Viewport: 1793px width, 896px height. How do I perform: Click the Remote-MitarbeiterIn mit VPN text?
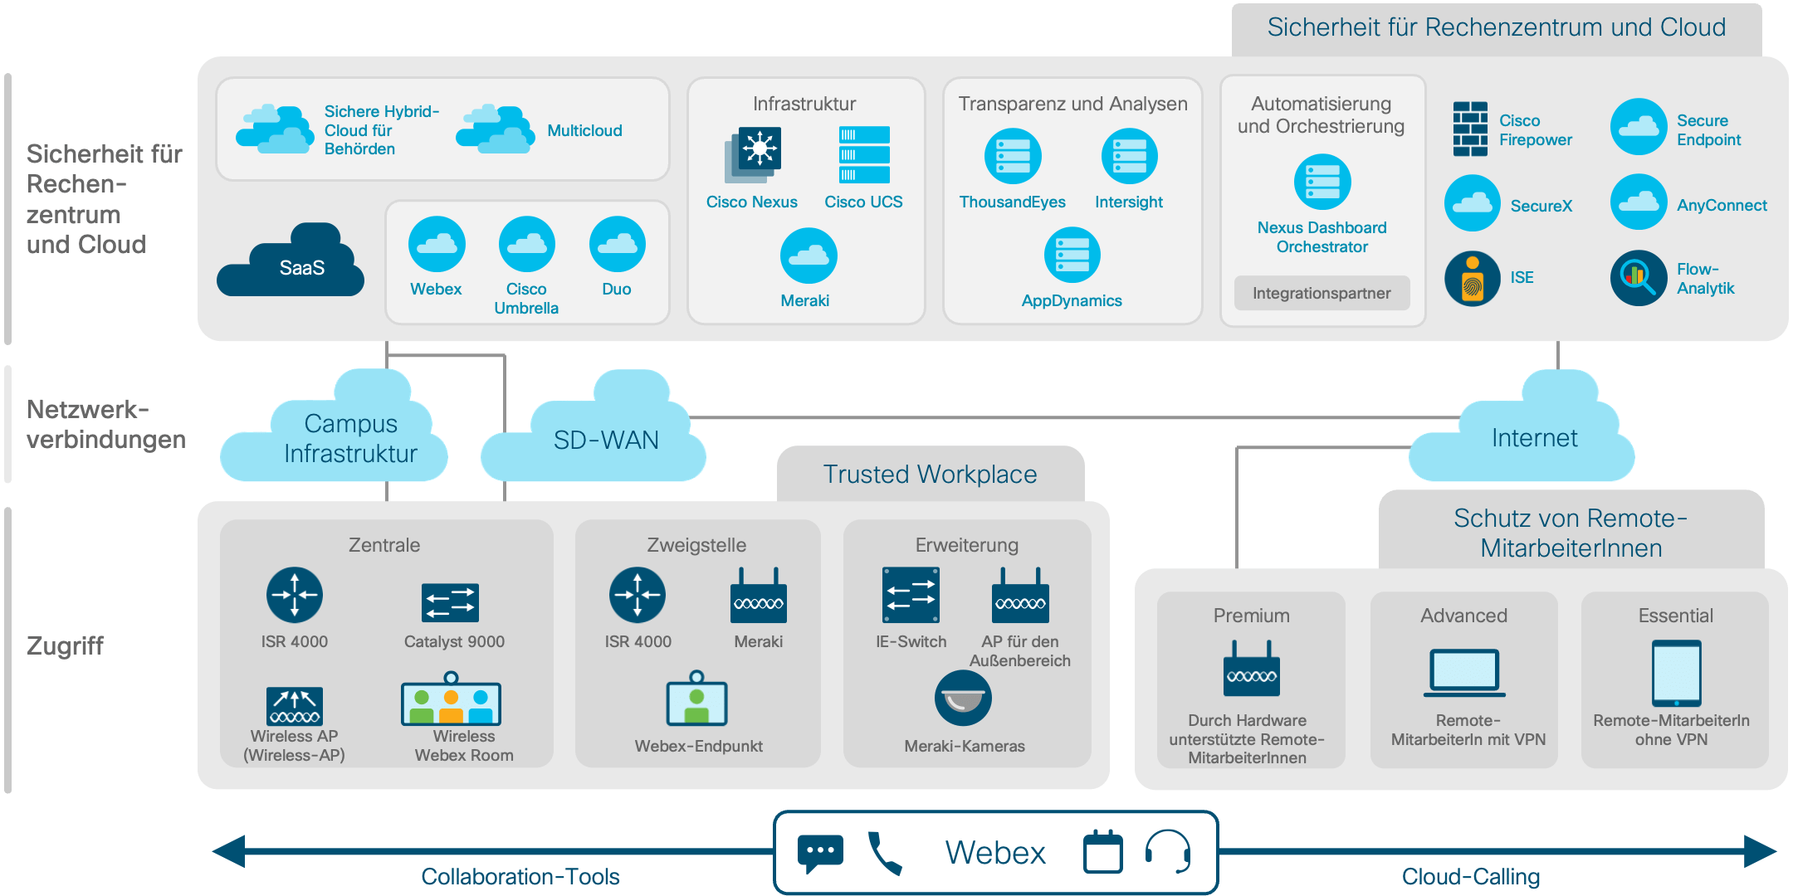pyautogui.click(x=1468, y=730)
